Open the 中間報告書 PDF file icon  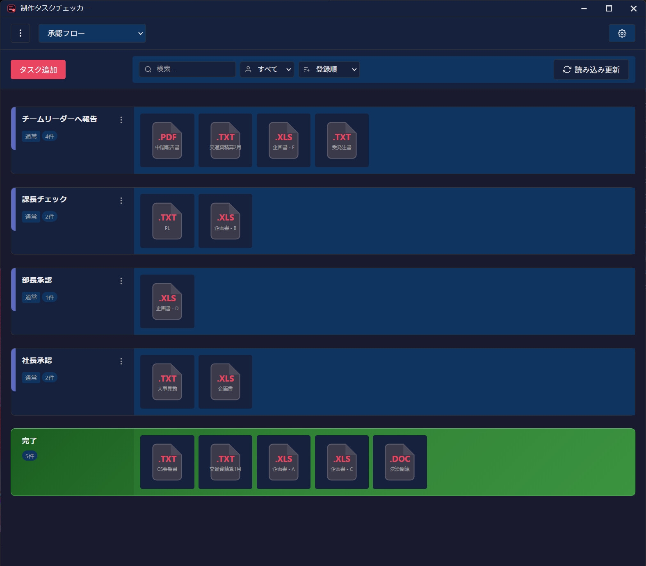click(x=167, y=140)
